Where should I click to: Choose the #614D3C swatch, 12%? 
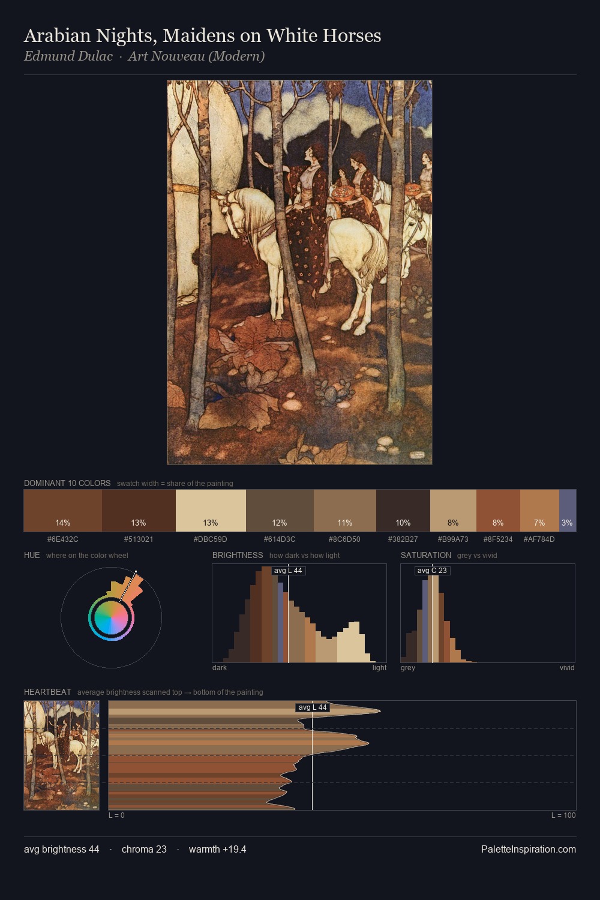[x=280, y=511]
